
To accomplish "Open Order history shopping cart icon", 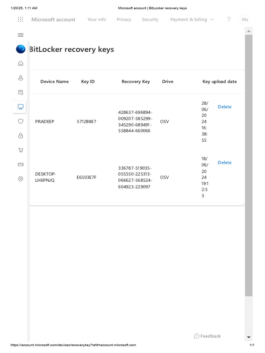I will coord(20,150).
